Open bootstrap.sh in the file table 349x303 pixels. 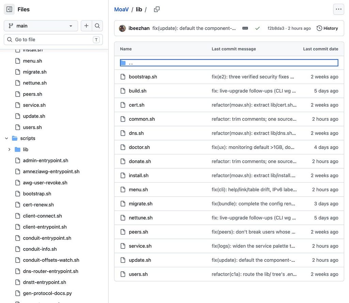(143, 77)
